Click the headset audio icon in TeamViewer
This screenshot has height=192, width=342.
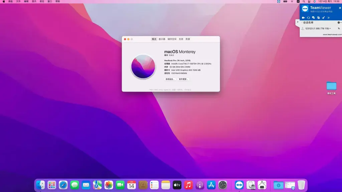pyautogui.click(x=308, y=18)
